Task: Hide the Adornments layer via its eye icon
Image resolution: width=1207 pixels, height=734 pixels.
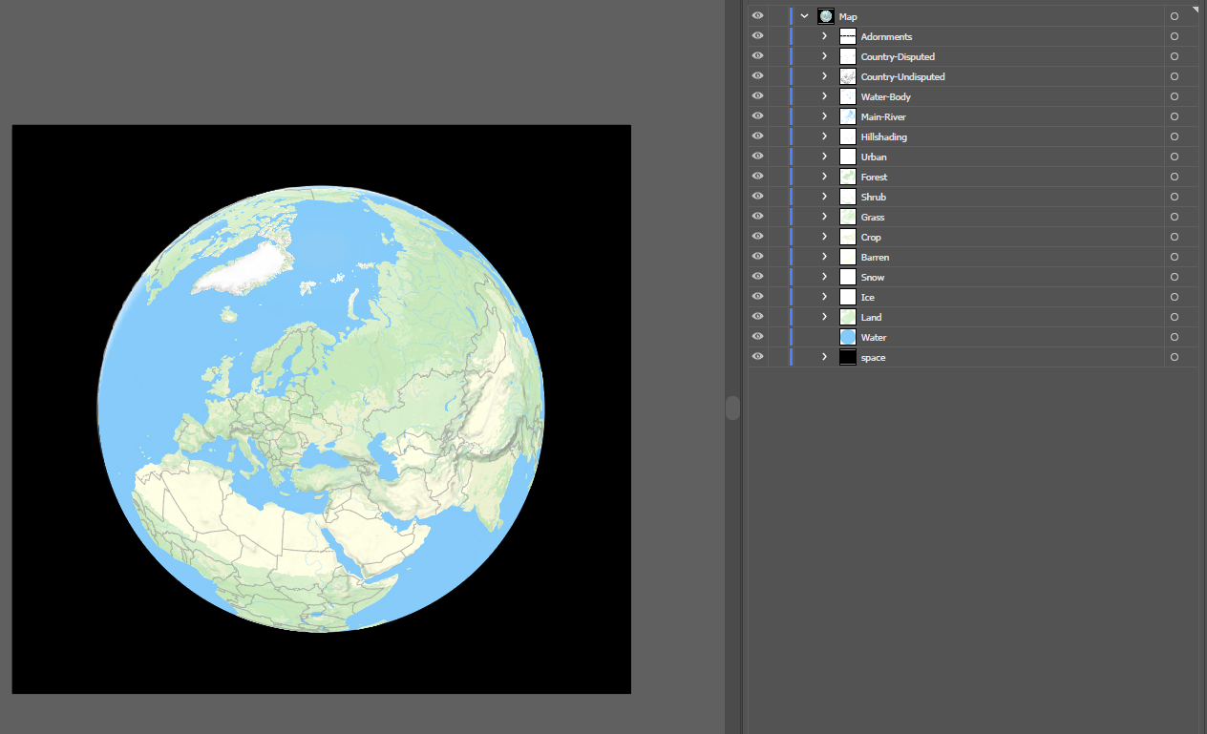Action: (757, 36)
